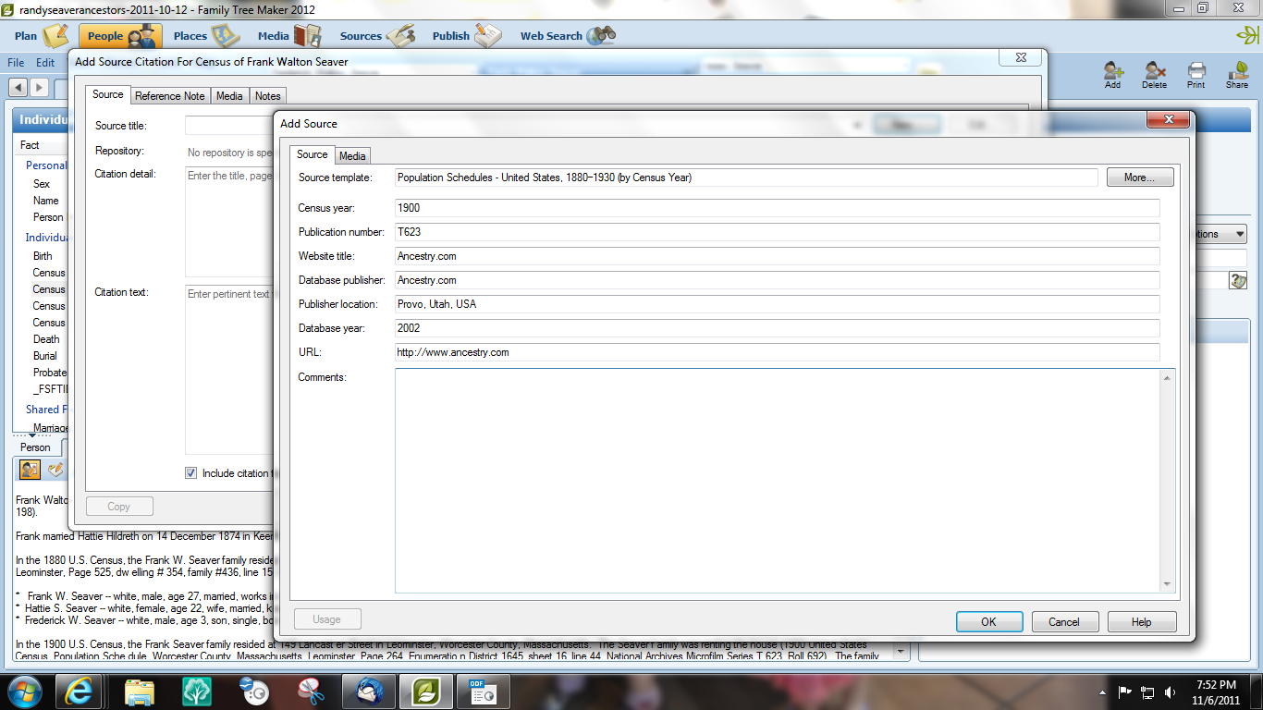Click the Comments scrollbar up arrow

pos(1167,378)
